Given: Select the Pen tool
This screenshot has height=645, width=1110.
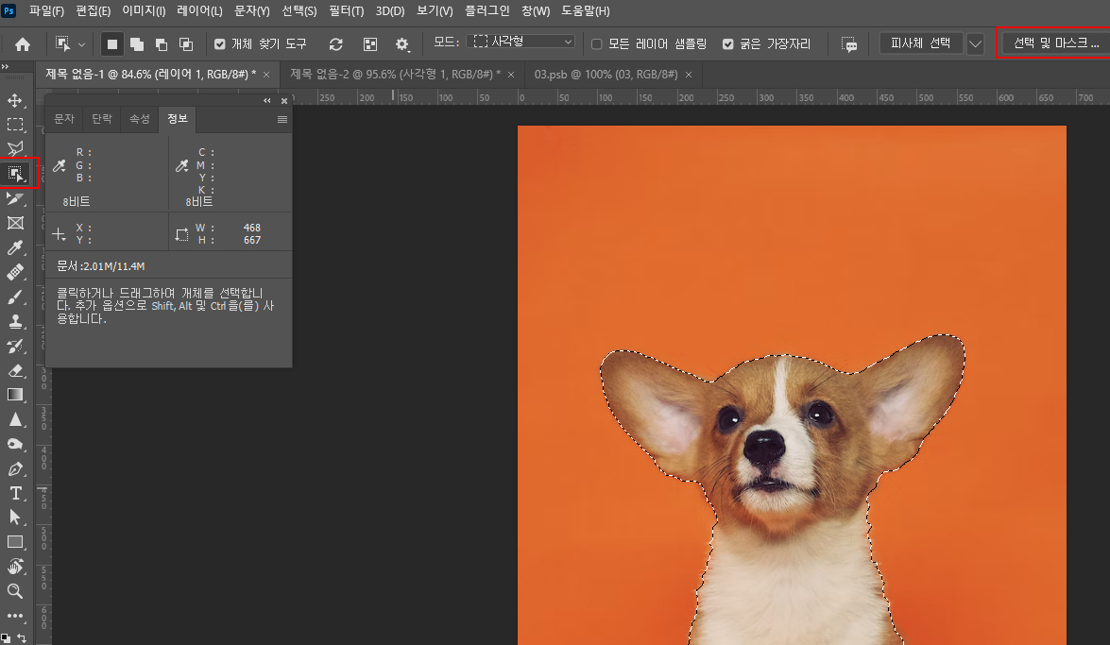Looking at the screenshot, I should point(15,468).
